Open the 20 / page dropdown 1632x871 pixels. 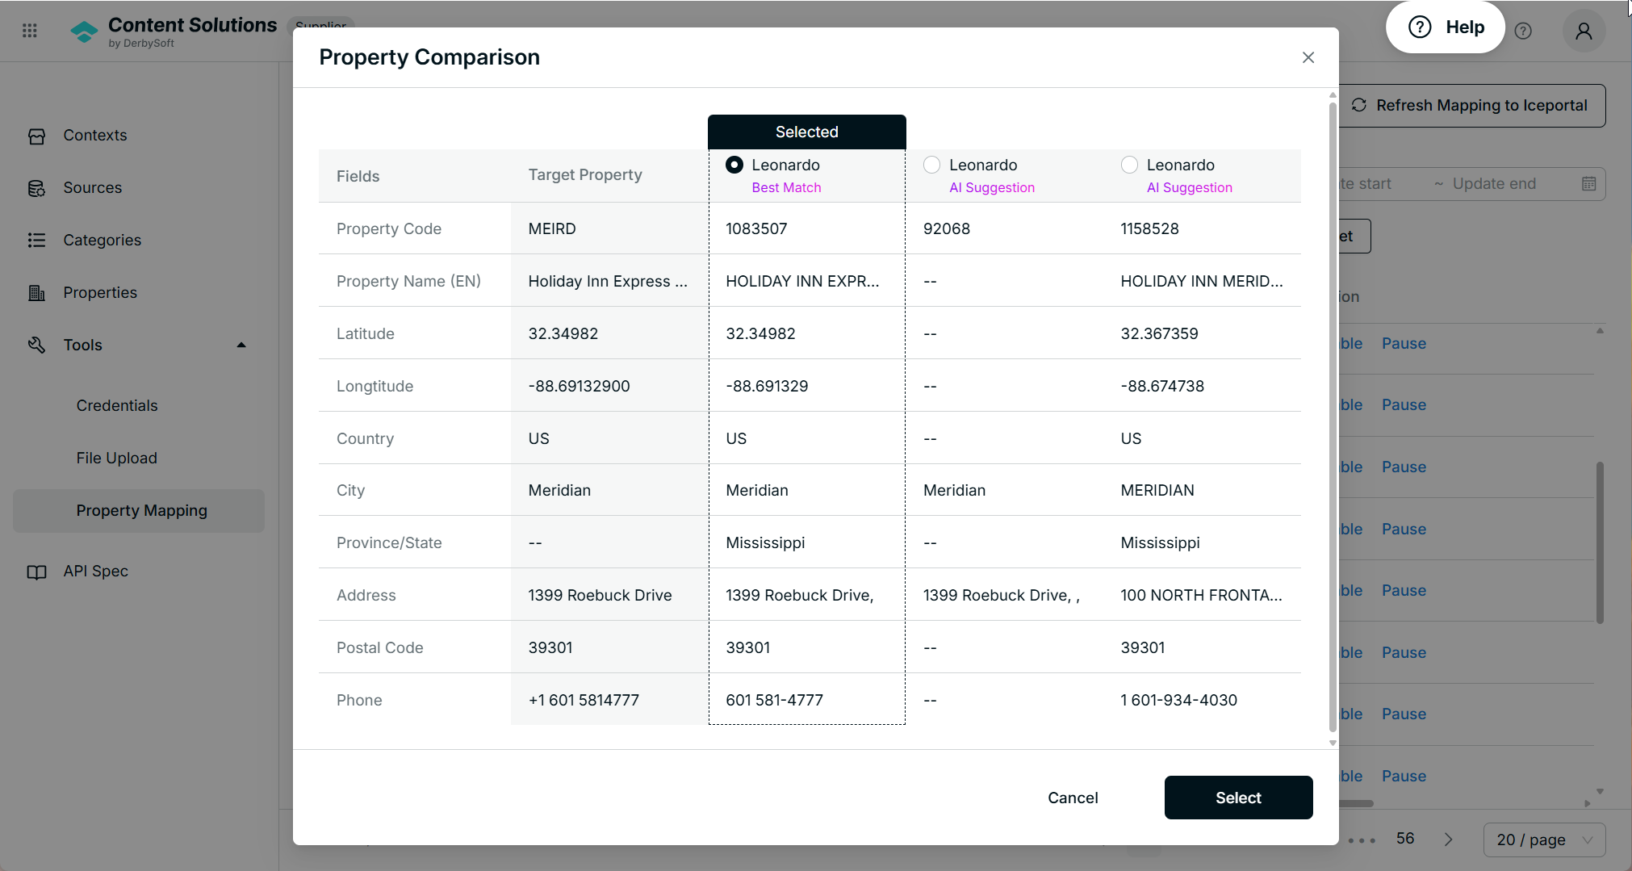[x=1544, y=840]
